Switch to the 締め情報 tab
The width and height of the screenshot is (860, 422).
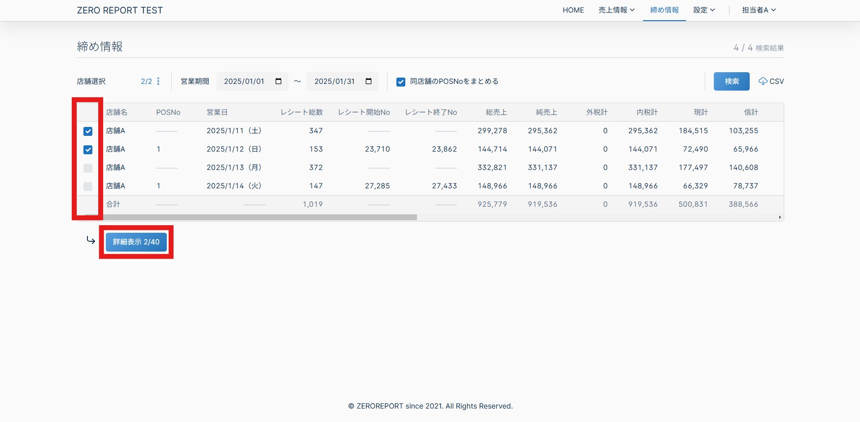click(x=664, y=10)
